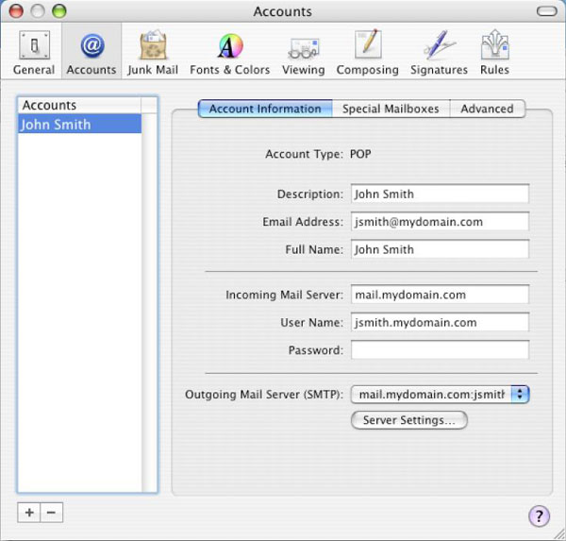This screenshot has width=566, height=541.
Task: Click the purple Help question mark button
Action: [539, 516]
